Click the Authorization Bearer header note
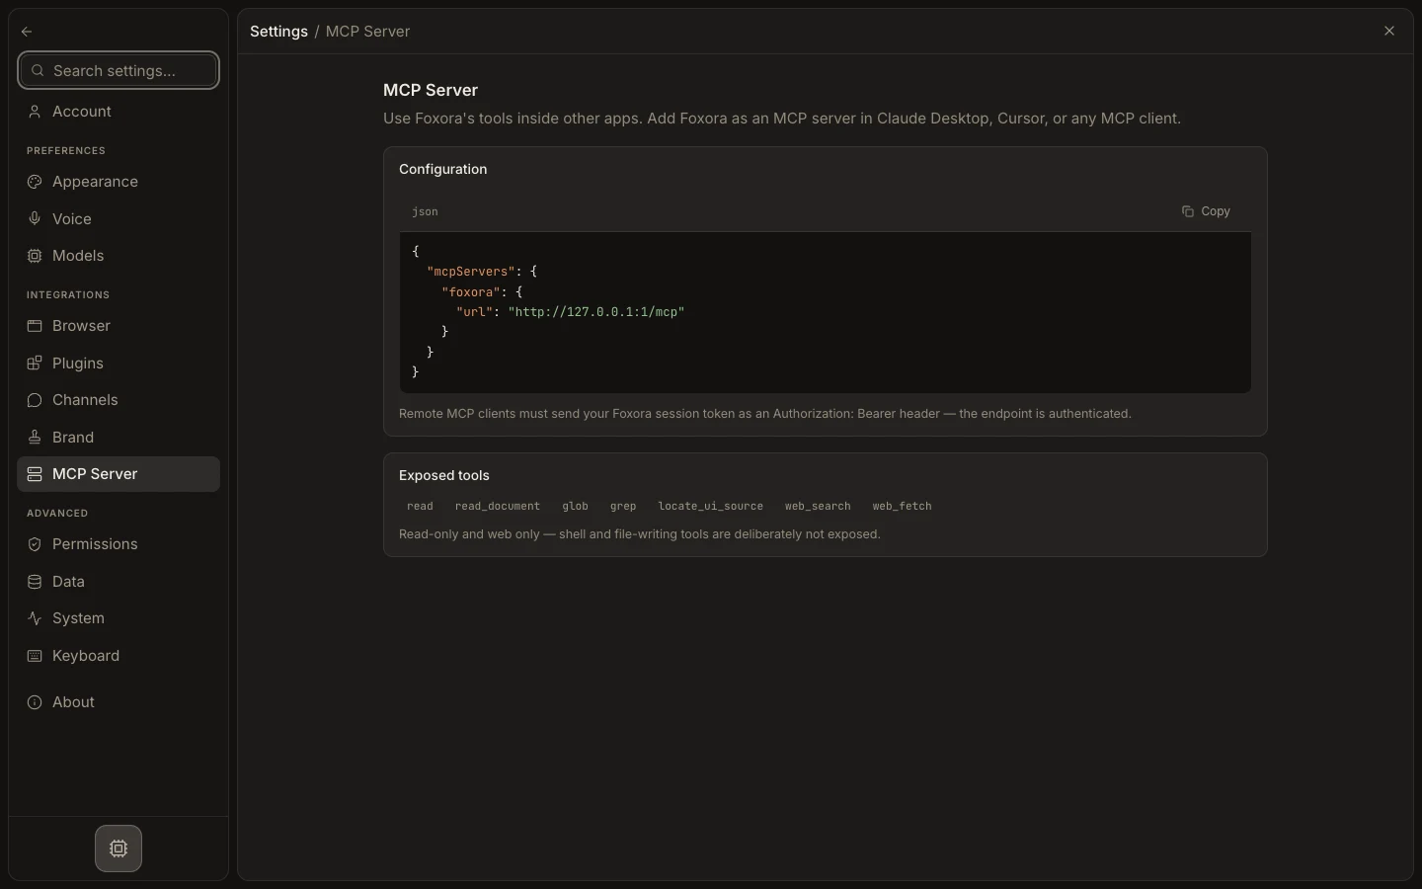The height and width of the screenshot is (889, 1422). pyautogui.click(x=765, y=414)
